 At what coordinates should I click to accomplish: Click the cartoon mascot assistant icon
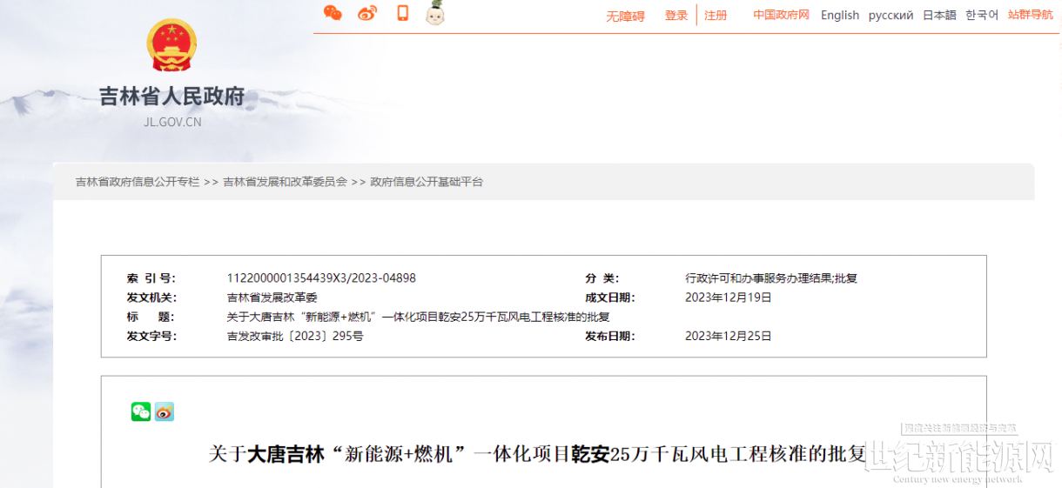tap(435, 13)
